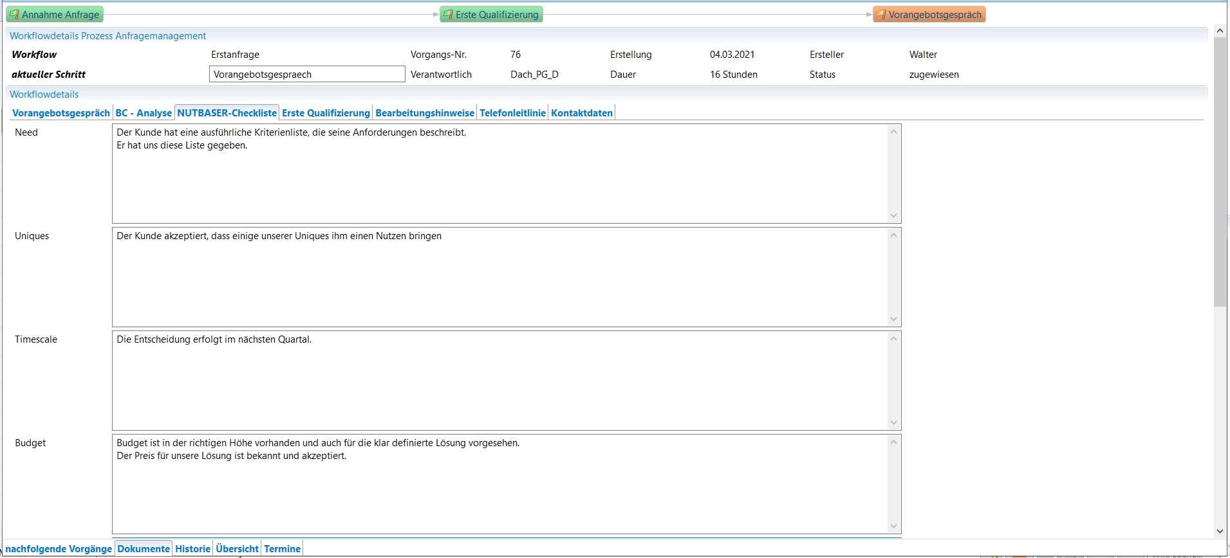
Task: Click the Annahme Anfrage step icon
Action: pos(14,15)
